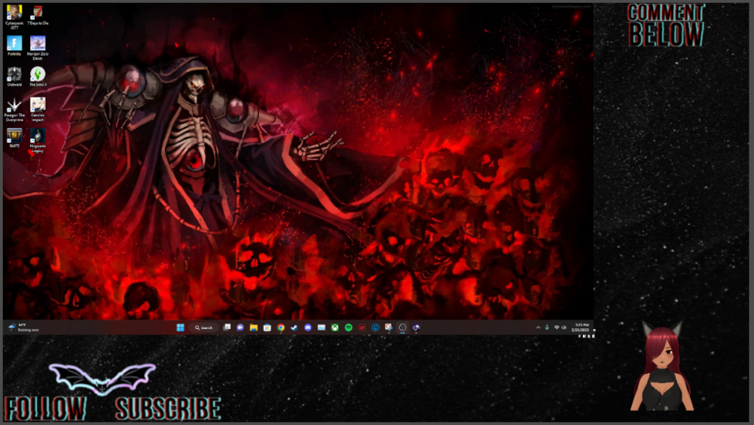Open the volume tray icon
The image size is (754, 425).
tap(563, 328)
